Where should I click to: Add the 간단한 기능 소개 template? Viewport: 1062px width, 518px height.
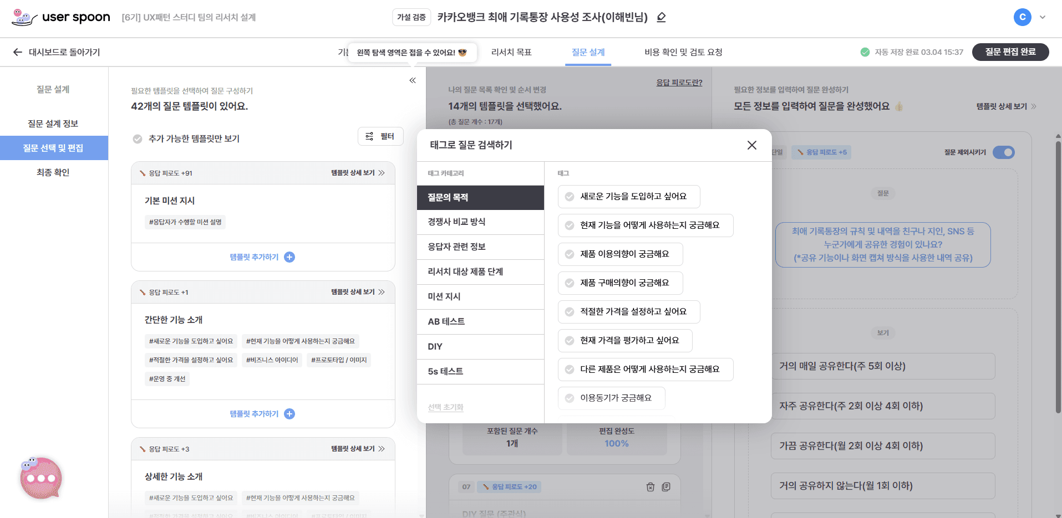tap(262, 414)
